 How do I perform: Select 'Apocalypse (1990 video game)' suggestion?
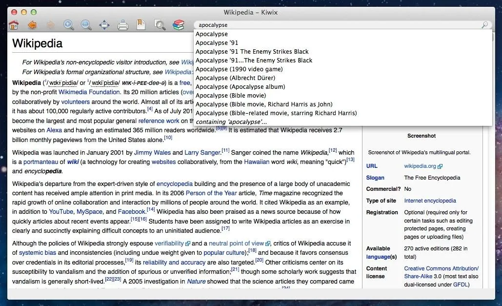343,69
